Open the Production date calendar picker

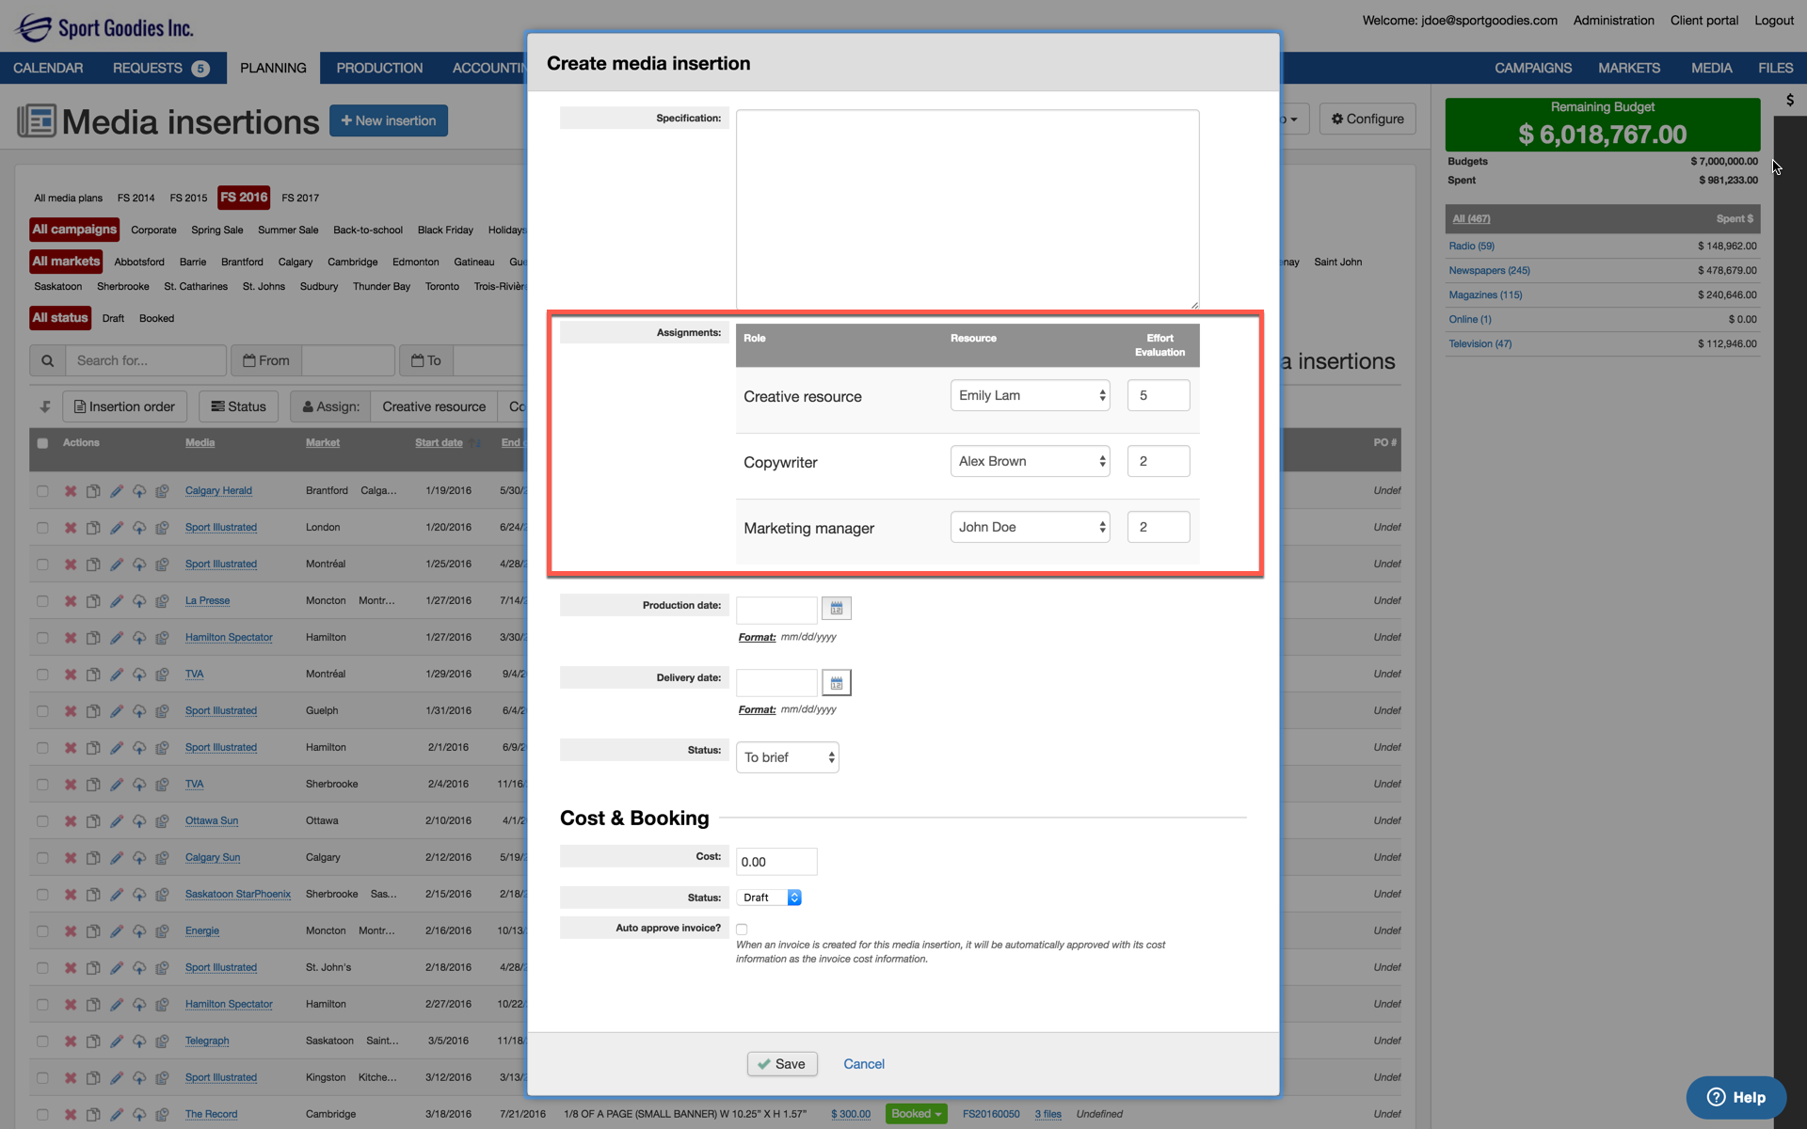(836, 609)
